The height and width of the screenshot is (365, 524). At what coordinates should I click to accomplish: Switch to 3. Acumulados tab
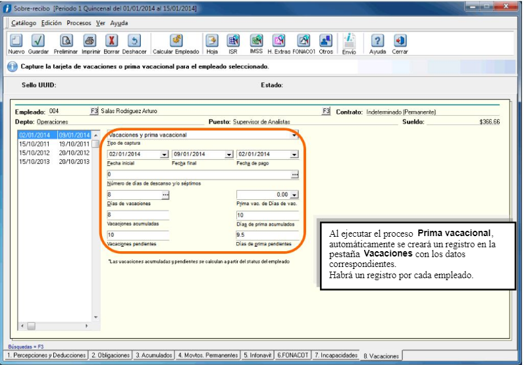(154, 355)
